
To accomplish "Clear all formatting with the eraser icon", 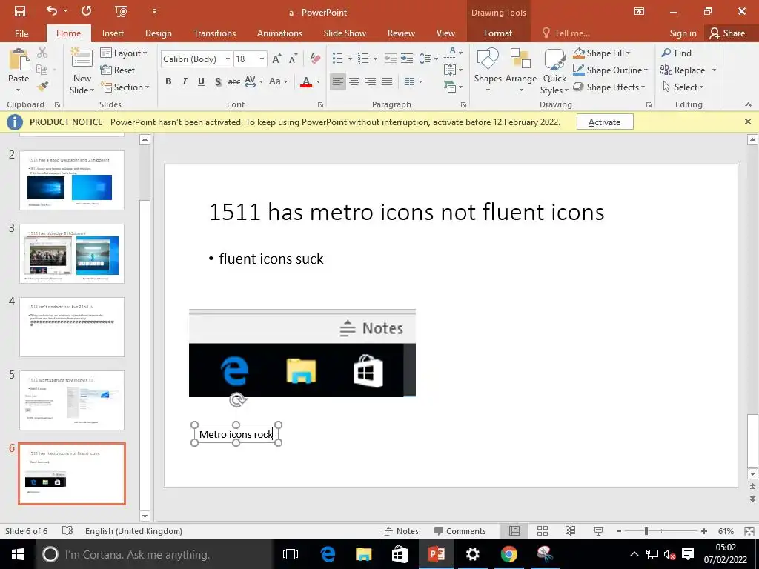I will click(315, 59).
